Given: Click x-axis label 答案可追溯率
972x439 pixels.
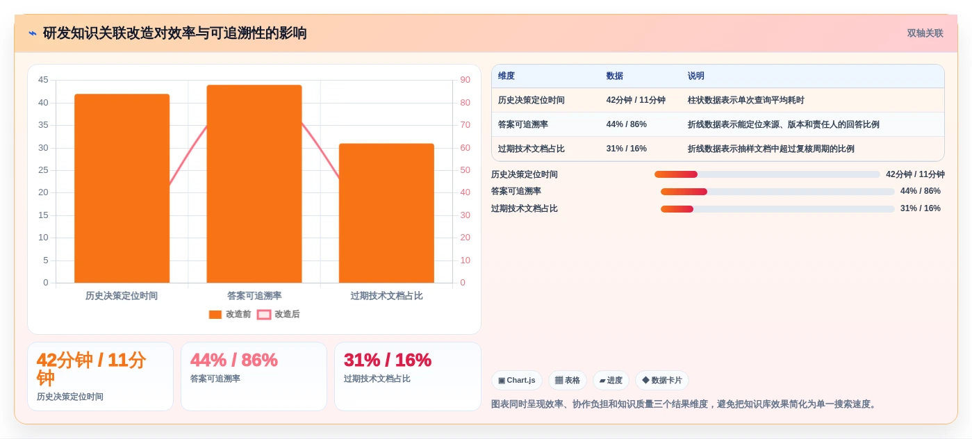Looking at the screenshot, I should point(254,296).
